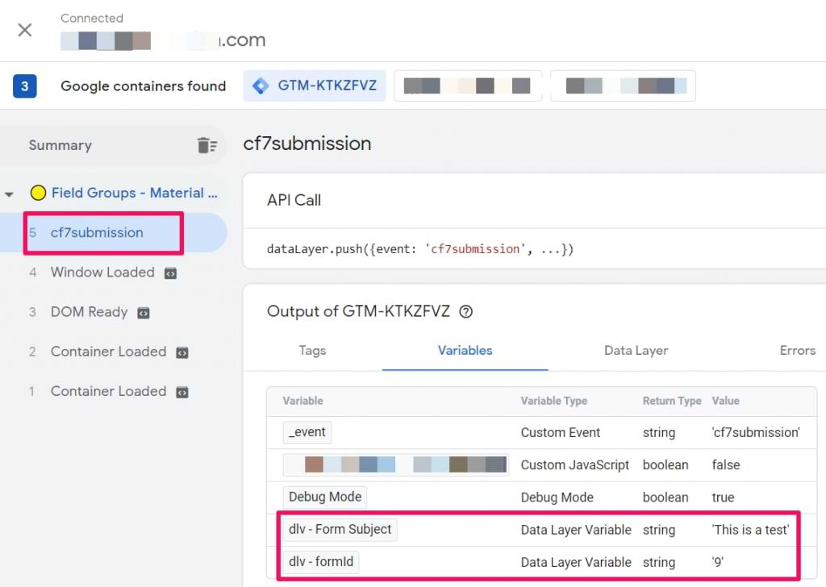Click the yellow status dot beside Field Groups
The height and width of the screenshot is (587, 826).
(x=37, y=193)
